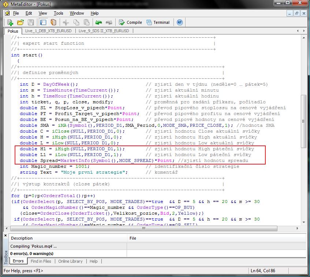Image resolution: width=310 pixels, height=277 pixels.
Task: Paste from clipboard with the paste icon
Action: [x=86, y=22]
